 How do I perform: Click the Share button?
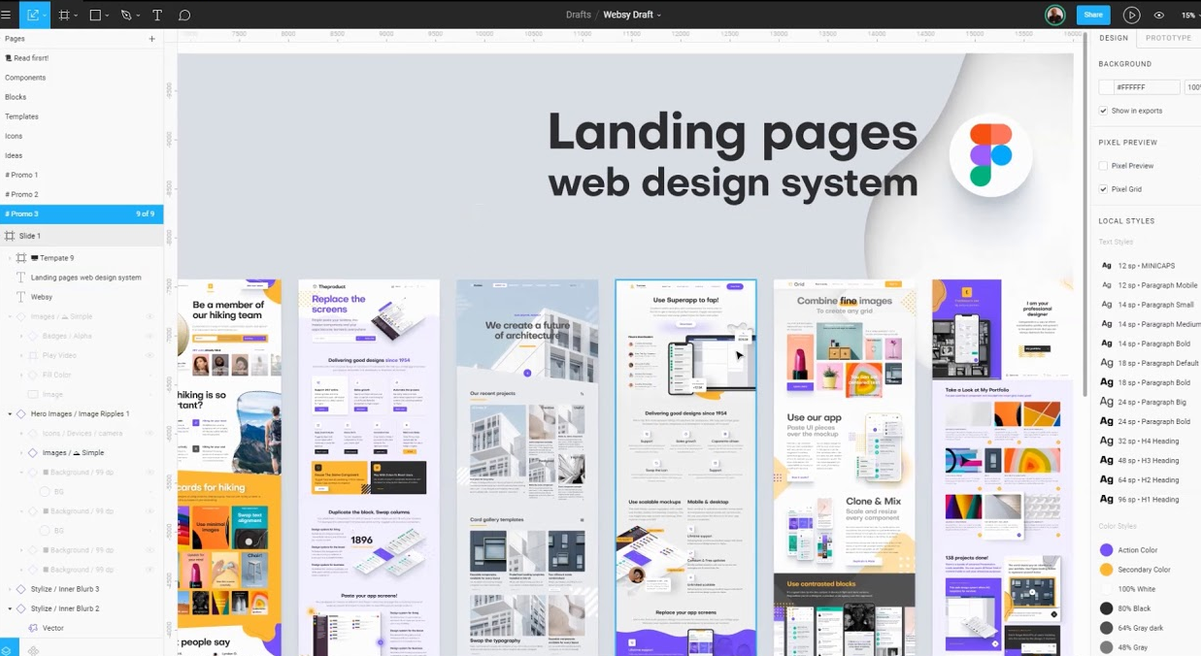1093,15
